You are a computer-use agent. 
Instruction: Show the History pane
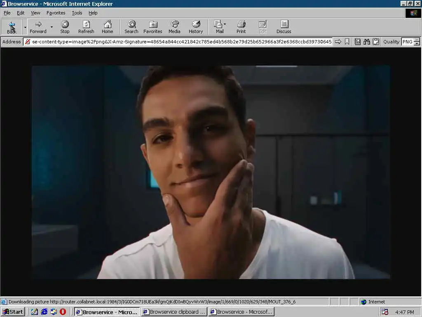(x=196, y=27)
